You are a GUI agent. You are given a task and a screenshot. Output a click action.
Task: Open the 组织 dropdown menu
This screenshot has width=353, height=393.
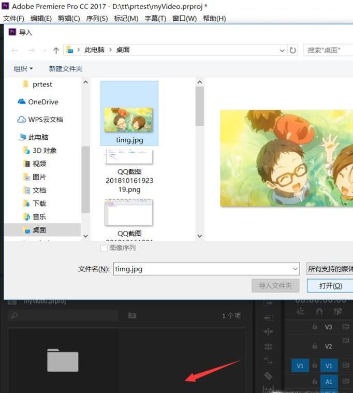pyautogui.click(x=23, y=69)
